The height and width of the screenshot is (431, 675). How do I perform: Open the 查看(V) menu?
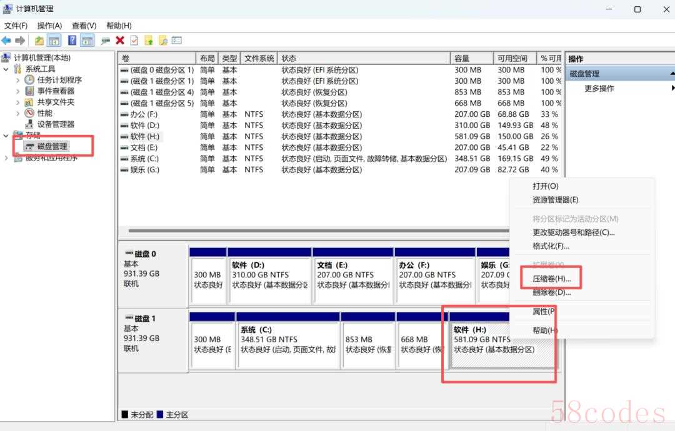click(84, 26)
